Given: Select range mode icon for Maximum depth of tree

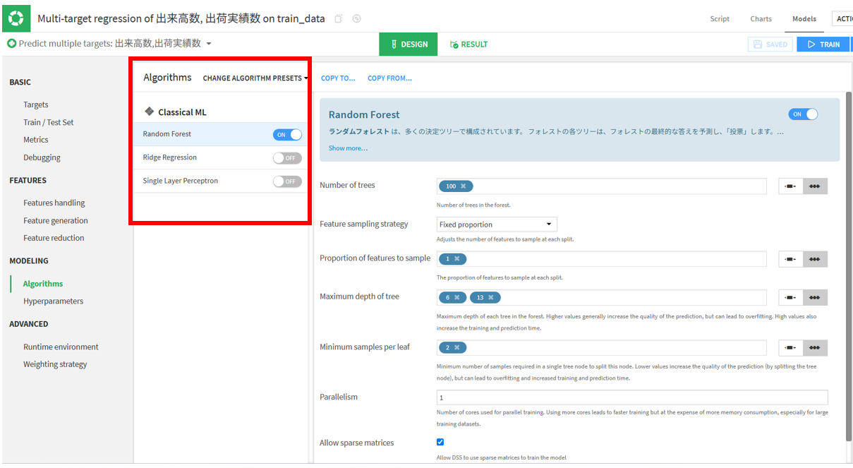Looking at the screenshot, I should click(x=791, y=297).
